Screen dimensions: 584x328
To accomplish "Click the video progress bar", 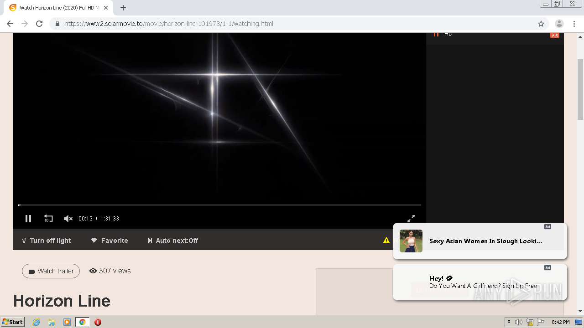I will (219, 205).
